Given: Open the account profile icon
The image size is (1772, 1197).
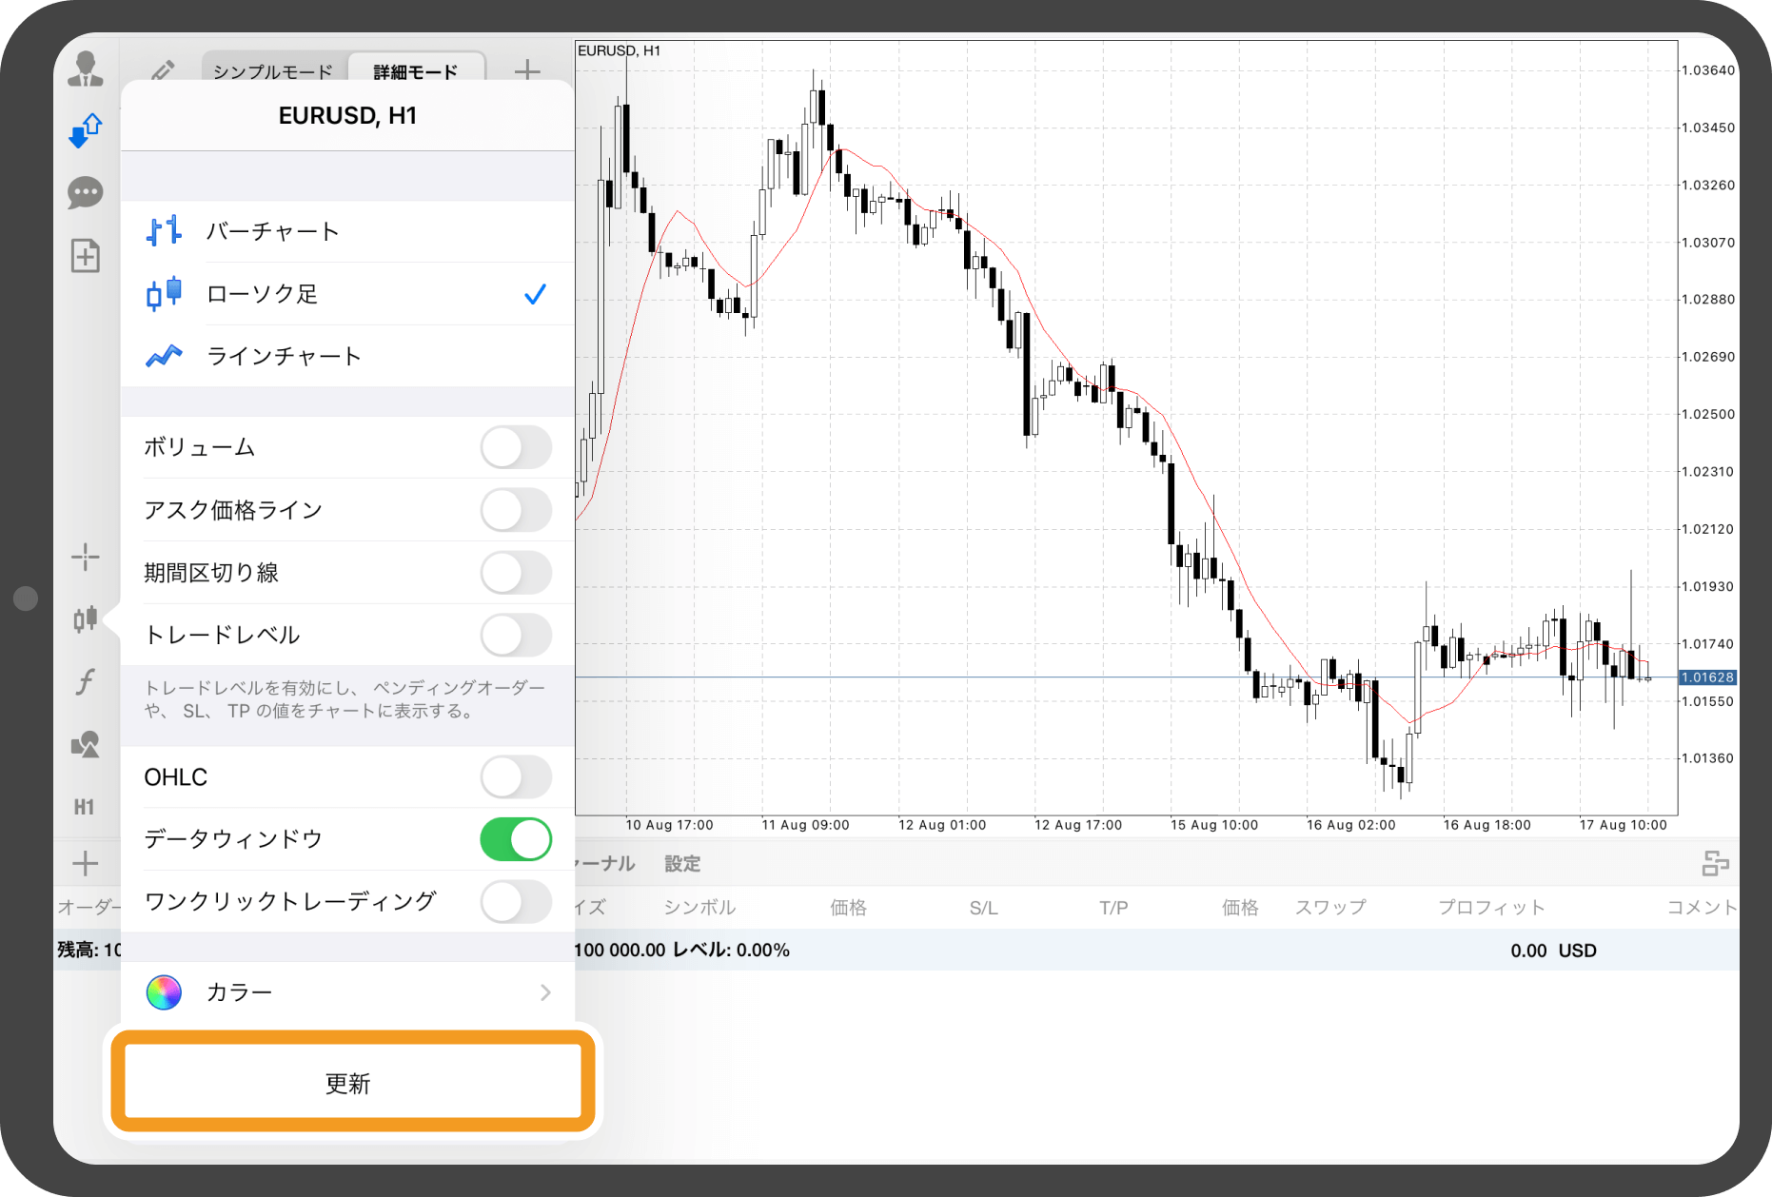Looking at the screenshot, I should point(85,69).
